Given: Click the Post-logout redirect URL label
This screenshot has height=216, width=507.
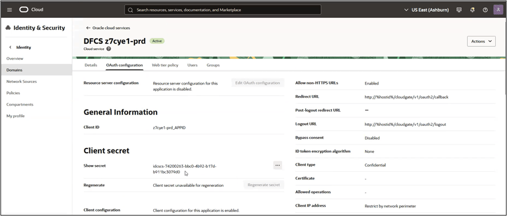Looking at the screenshot, I should pyautogui.click(x=318, y=110).
